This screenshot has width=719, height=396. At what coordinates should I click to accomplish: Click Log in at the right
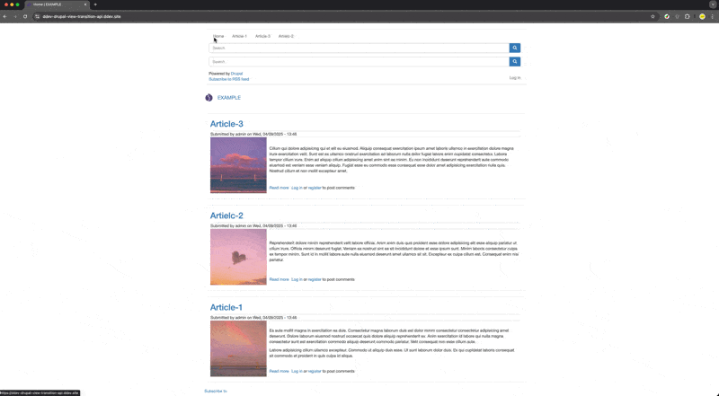(514, 78)
